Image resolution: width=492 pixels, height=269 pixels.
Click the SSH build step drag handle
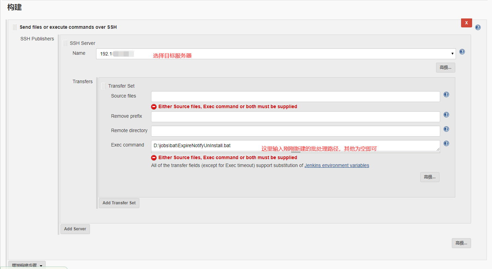tap(14, 27)
